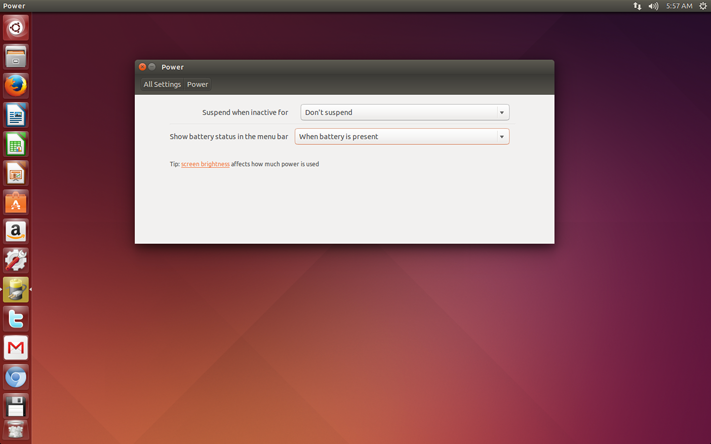Image resolution: width=711 pixels, height=444 pixels.
Task: Open the network connection indicator
Action: pyautogui.click(x=637, y=6)
